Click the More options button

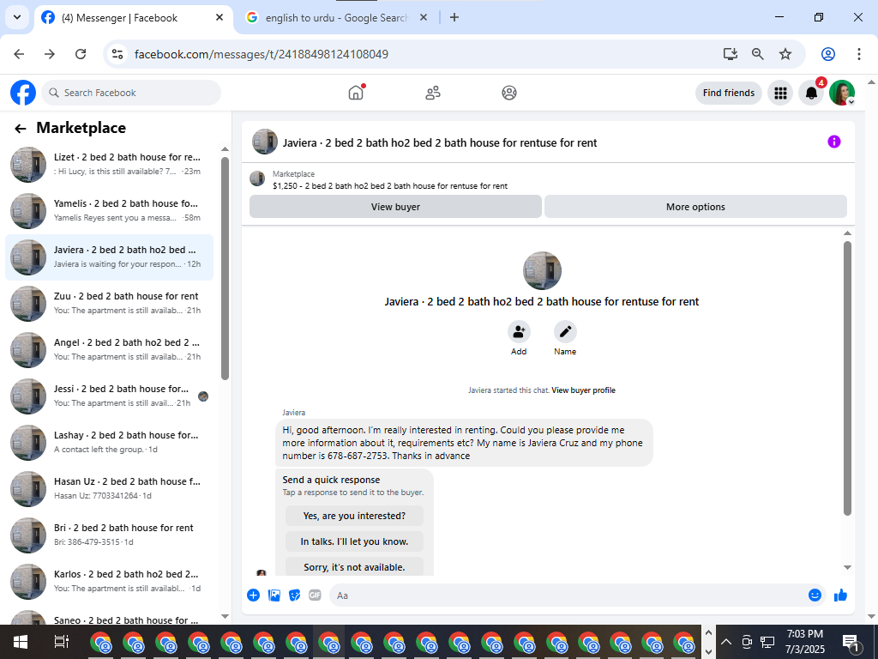coord(695,207)
